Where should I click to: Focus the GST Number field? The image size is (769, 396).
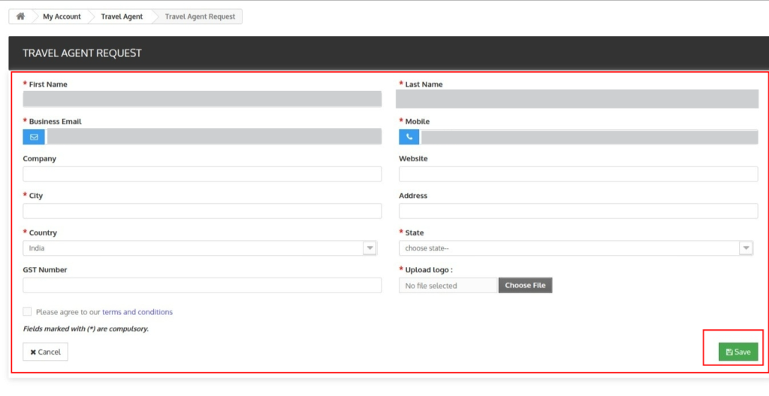pyautogui.click(x=202, y=285)
